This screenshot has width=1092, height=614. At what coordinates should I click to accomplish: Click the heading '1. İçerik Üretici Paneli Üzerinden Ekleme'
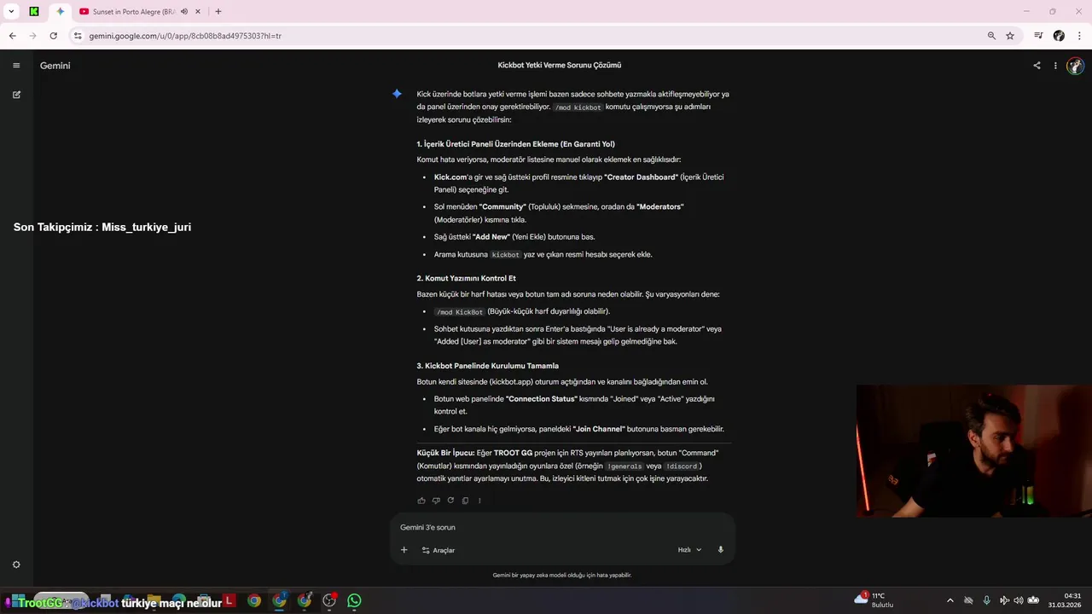click(515, 144)
